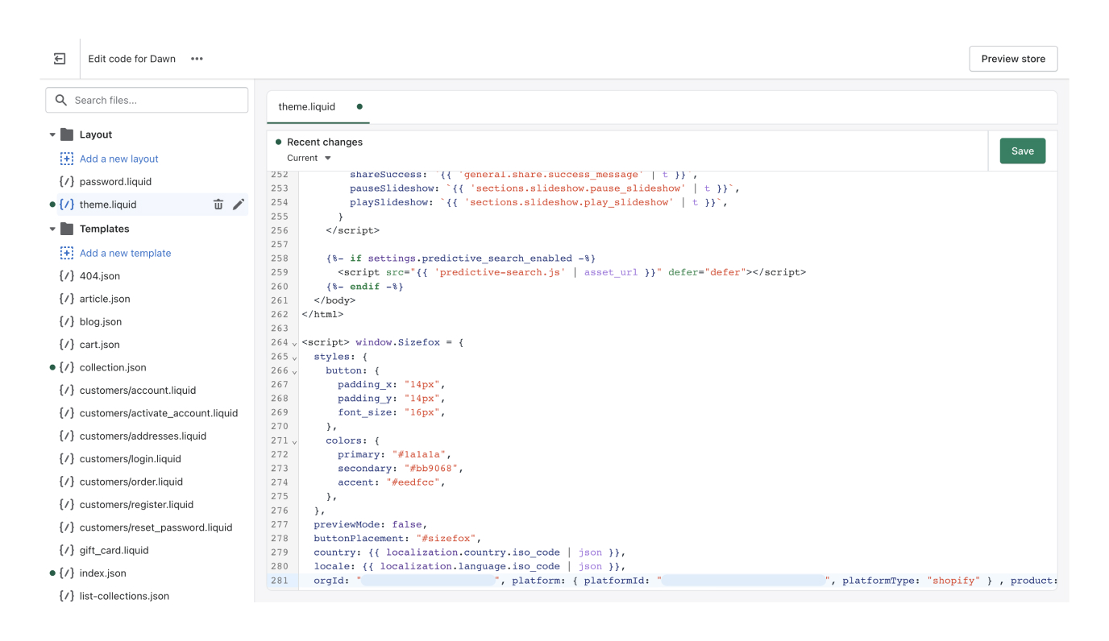Screen dimensions: 1109x641
Task: Open customers/activate_account.liquid file
Action: [x=159, y=413]
